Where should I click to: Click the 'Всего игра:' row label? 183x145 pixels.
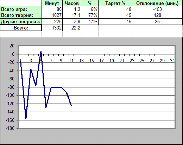(21, 9)
